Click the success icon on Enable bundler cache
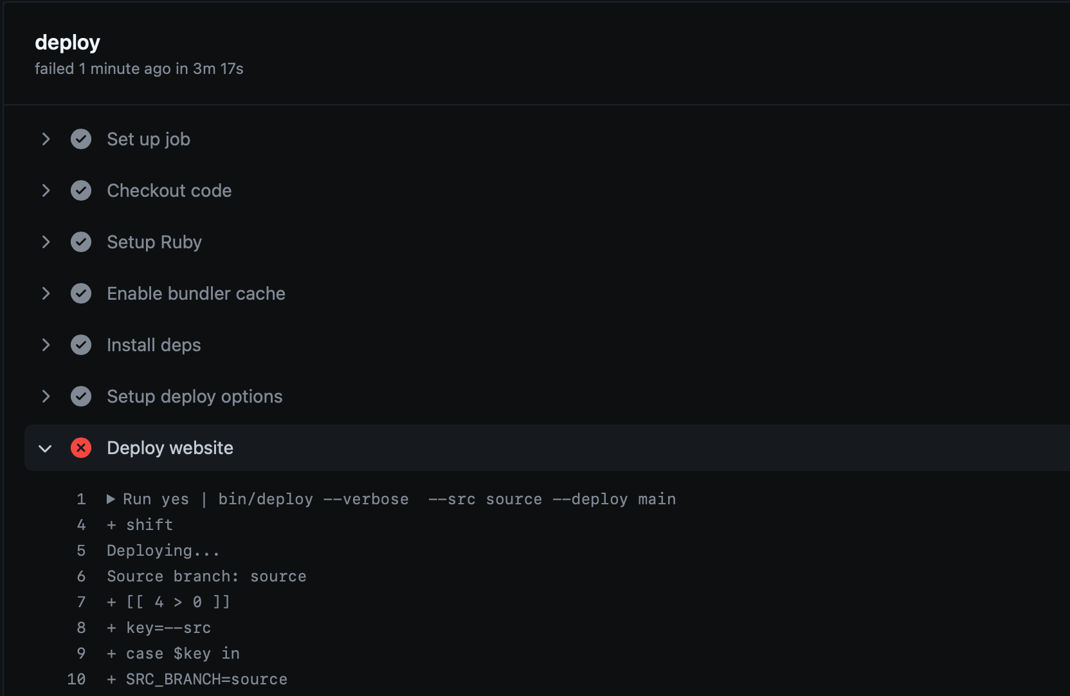1070x696 pixels. [x=81, y=293]
